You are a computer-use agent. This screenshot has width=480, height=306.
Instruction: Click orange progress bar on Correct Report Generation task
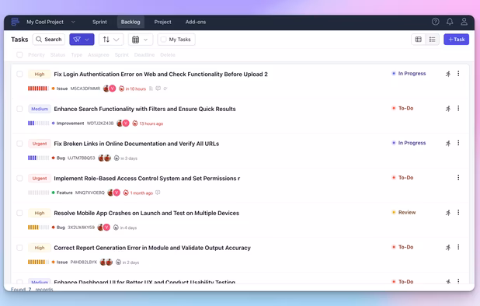[38, 262]
